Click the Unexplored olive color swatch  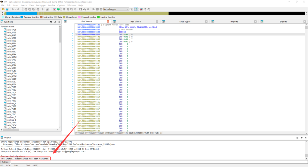tap(64, 17)
